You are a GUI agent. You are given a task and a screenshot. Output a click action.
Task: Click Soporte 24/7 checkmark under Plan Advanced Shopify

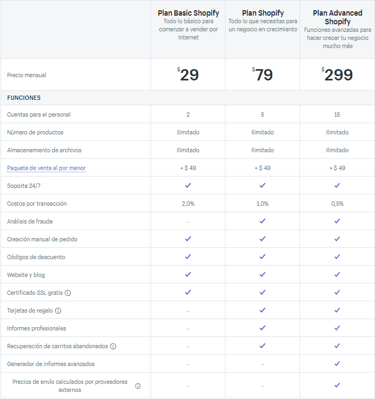[337, 186]
